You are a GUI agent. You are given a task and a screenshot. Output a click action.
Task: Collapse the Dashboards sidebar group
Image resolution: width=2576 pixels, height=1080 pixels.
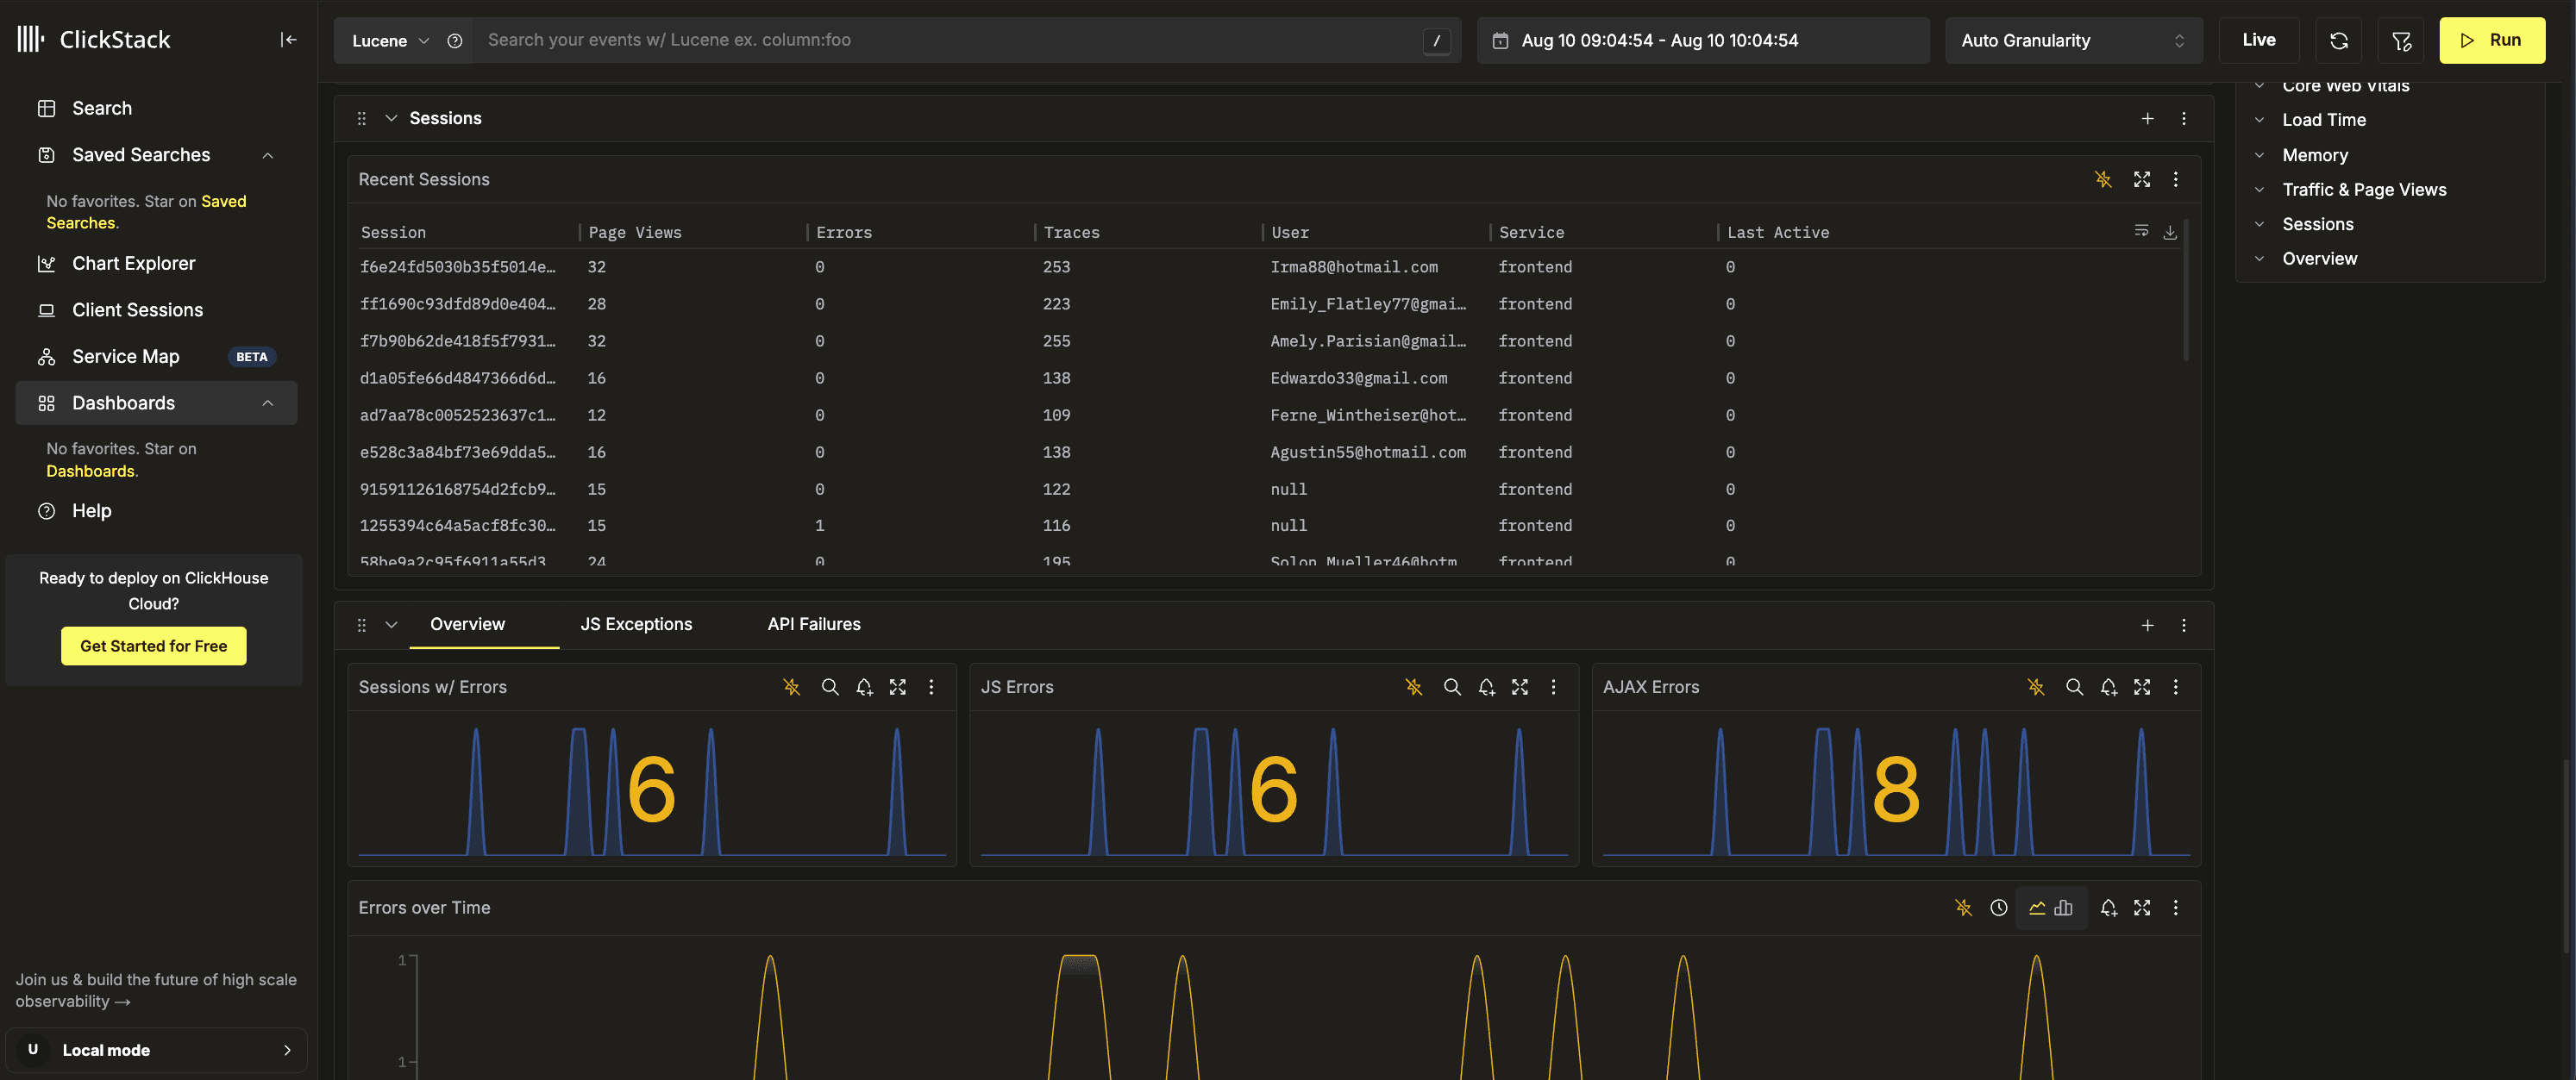pyautogui.click(x=268, y=403)
